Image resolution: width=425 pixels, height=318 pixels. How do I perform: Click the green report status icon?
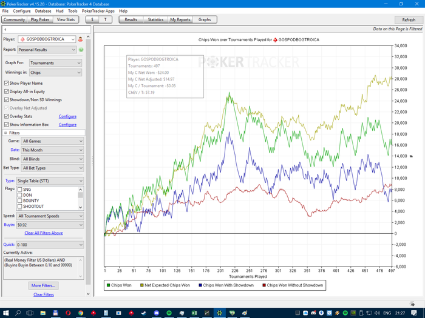81,50
